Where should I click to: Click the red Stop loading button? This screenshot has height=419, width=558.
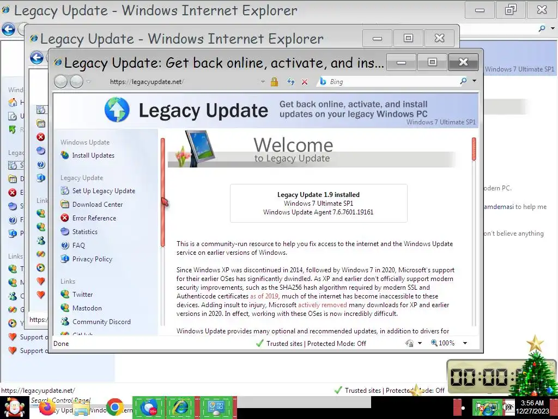pyautogui.click(x=305, y=82)
